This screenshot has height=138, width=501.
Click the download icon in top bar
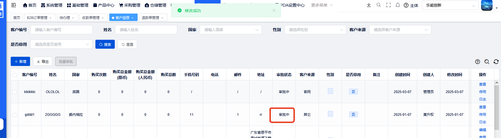click(369, 5)
